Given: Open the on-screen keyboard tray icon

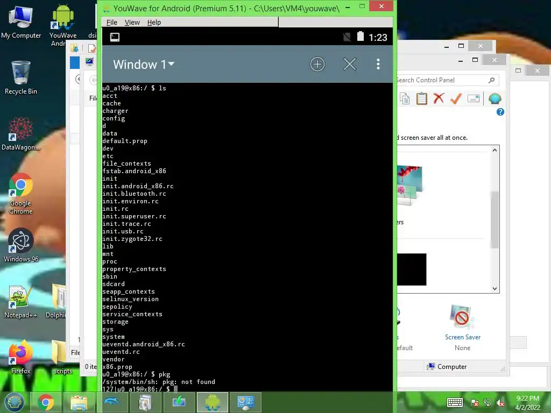Looking at the screenshot, I should [x=455, y=402].
